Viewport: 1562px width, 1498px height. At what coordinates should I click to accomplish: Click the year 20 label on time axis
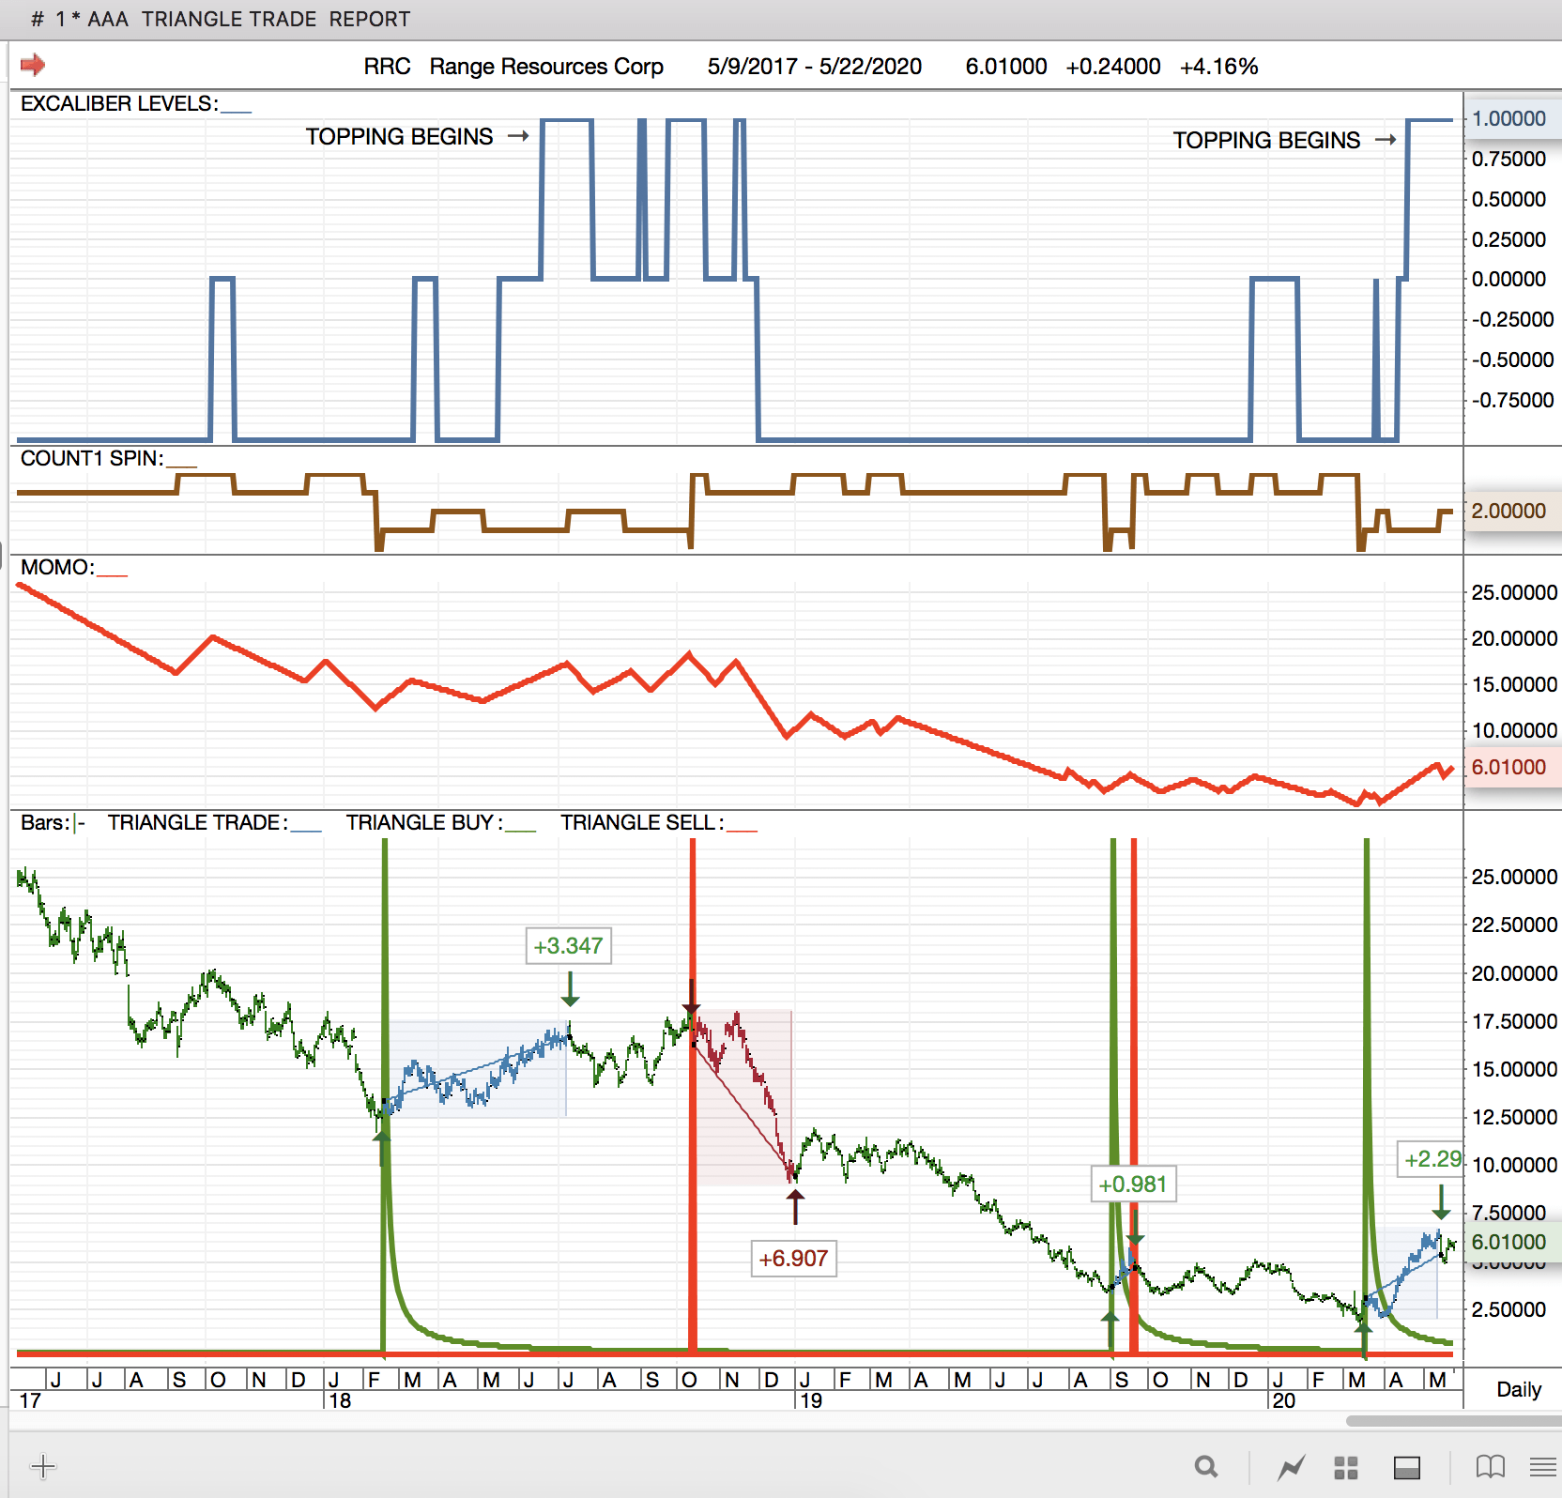pos(1283,1400)
